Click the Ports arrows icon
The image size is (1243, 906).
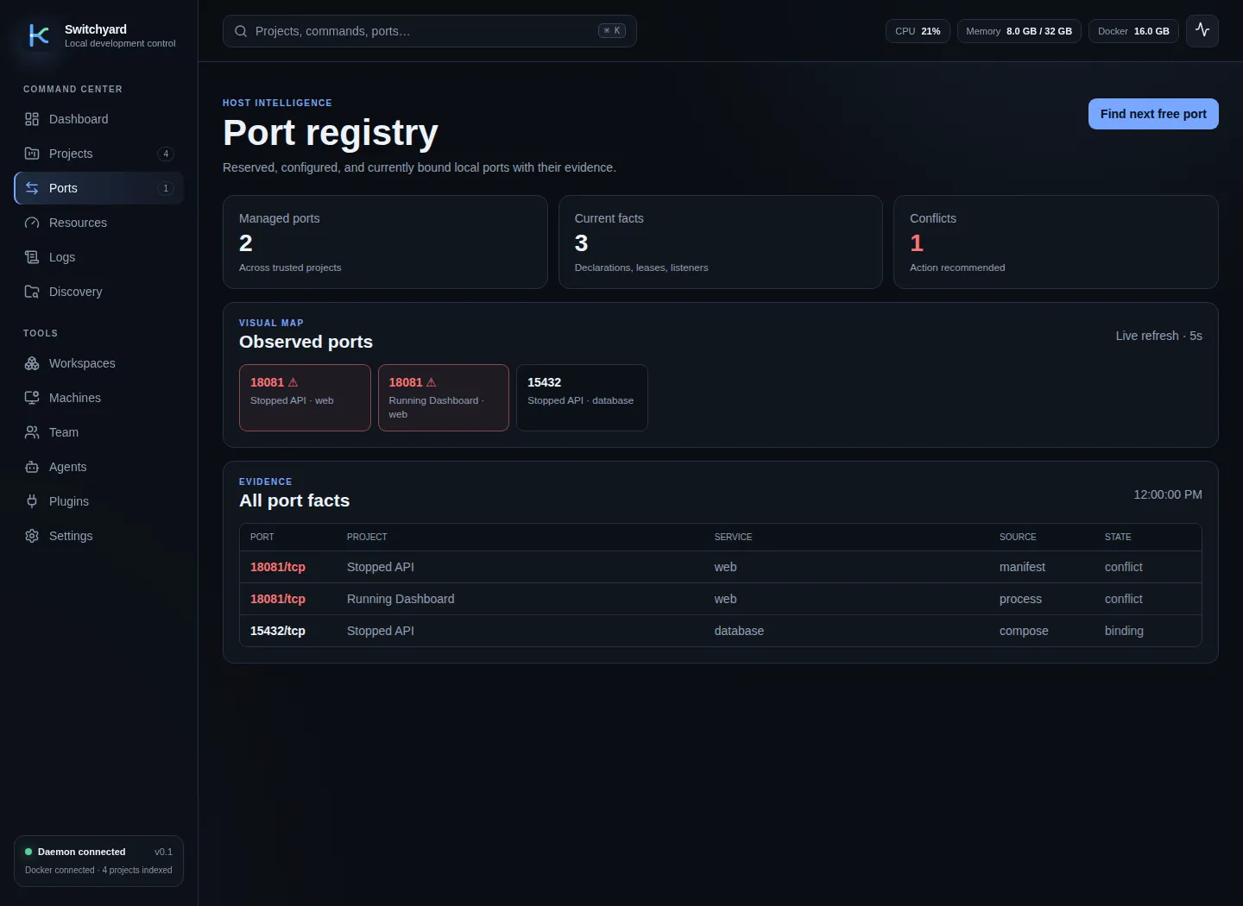tap(32, 188)
